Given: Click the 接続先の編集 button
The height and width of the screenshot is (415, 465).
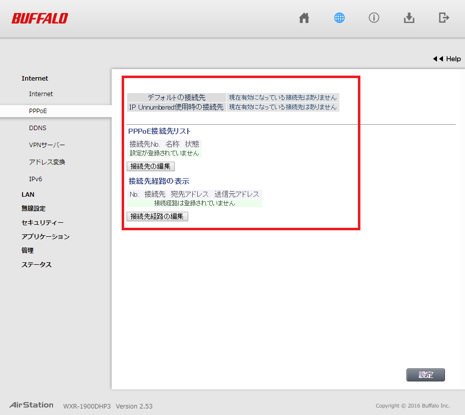Looking at the screenshot, I should pyautogui.click(x=151, y=166).
